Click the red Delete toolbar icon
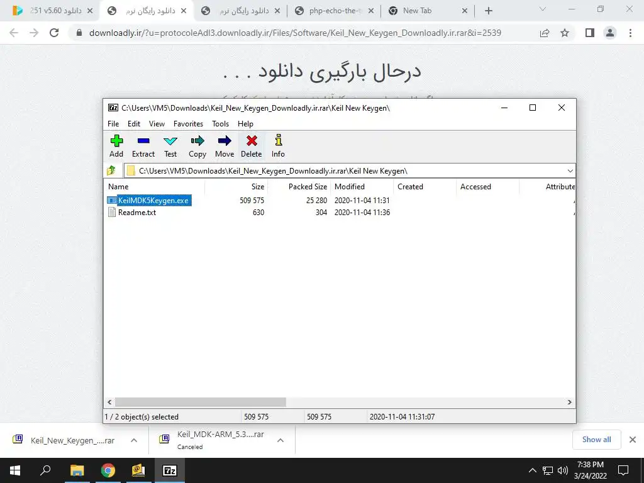Viewport: 644px width, 483px height. 252,146
